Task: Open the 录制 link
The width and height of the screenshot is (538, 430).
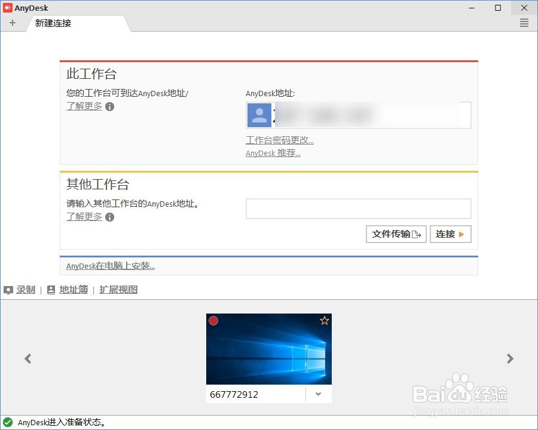Action: 26,290
